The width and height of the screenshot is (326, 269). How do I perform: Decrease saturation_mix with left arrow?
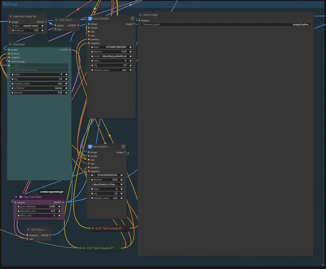coord(18,211)
